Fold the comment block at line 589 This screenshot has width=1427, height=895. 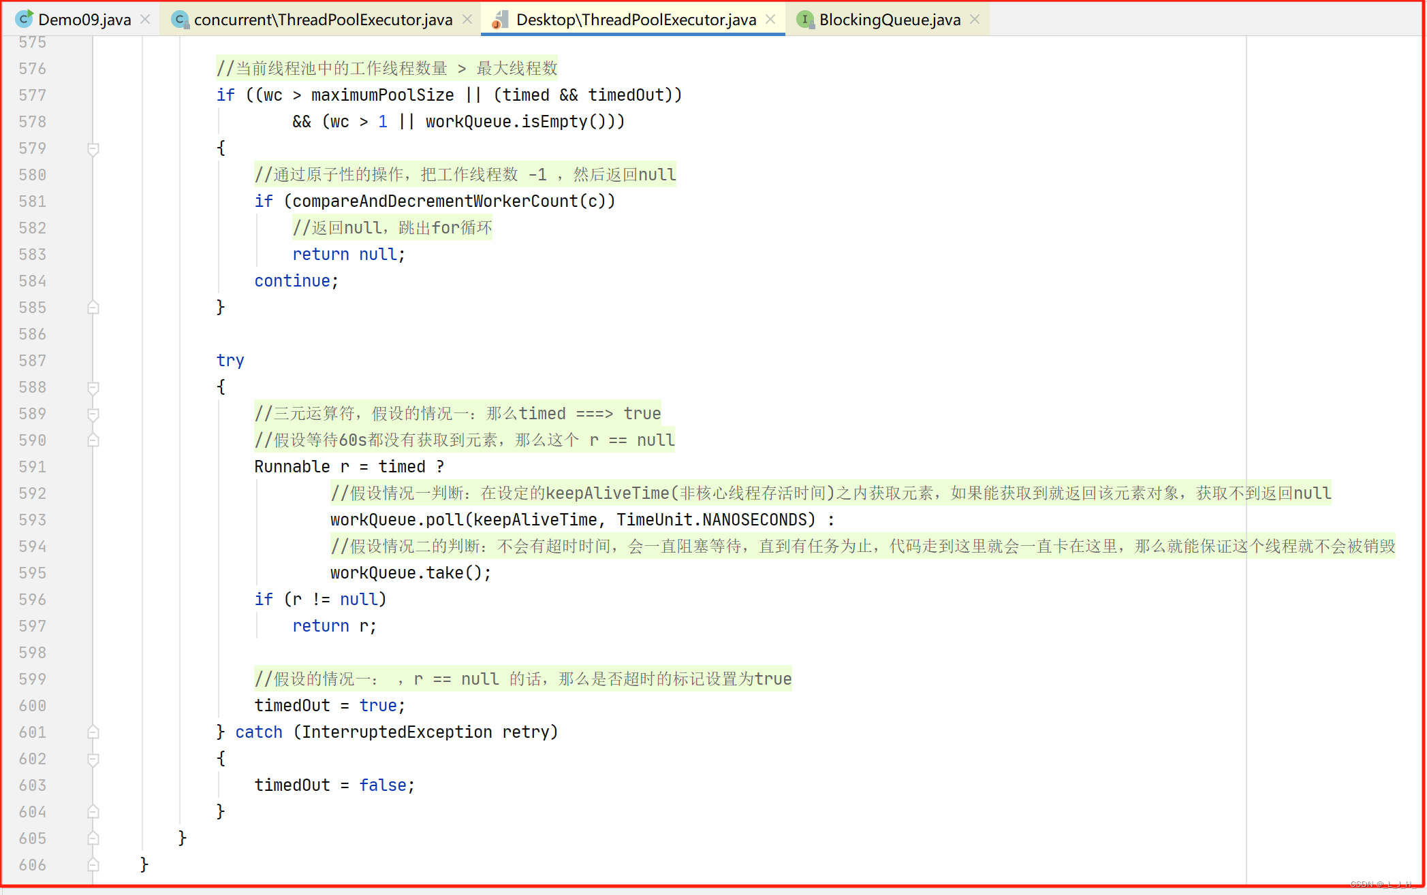[93, 414]
